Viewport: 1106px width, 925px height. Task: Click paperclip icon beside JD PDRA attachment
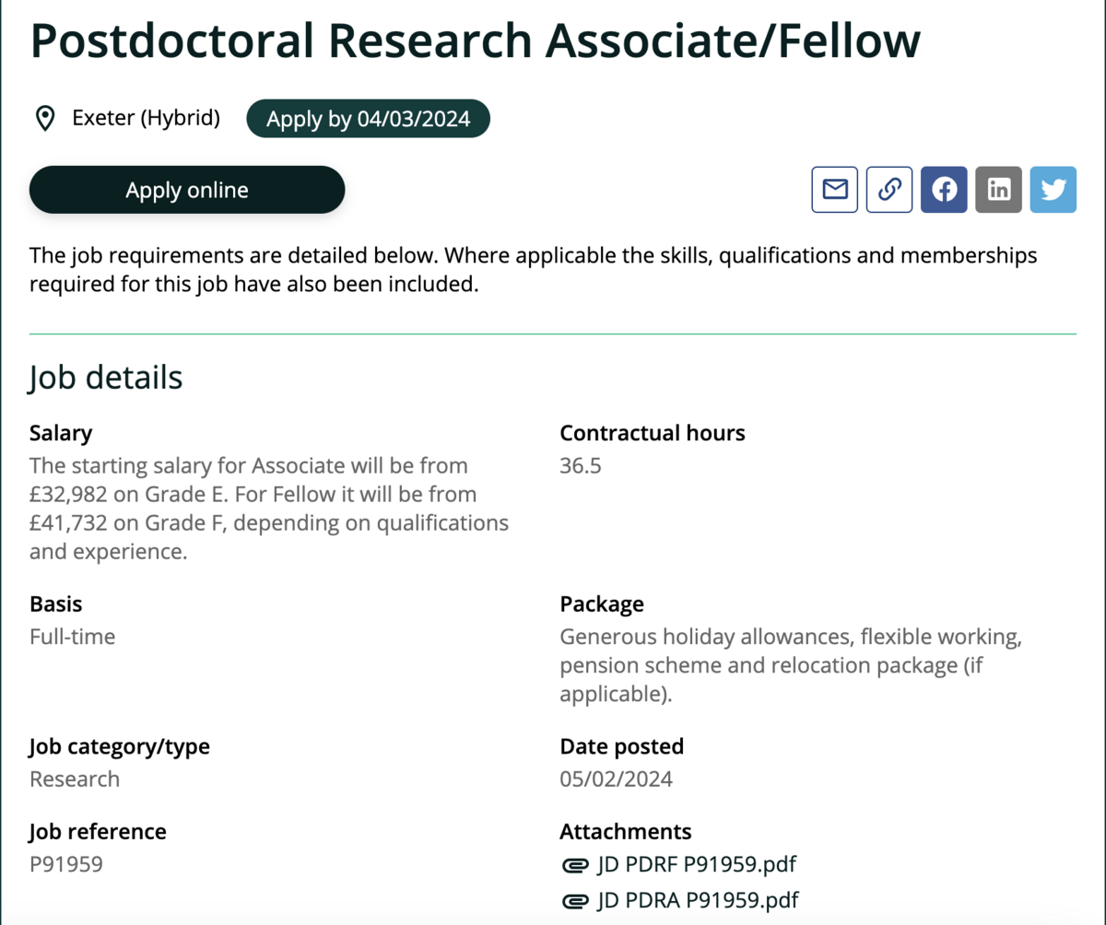click(x=575, y=900)
